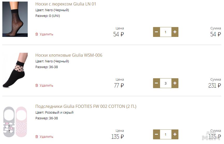Decrease quantity of Подследники FOOTIES item
The width and height of the screenshot is (224, 144).
(x=156, y=134)
